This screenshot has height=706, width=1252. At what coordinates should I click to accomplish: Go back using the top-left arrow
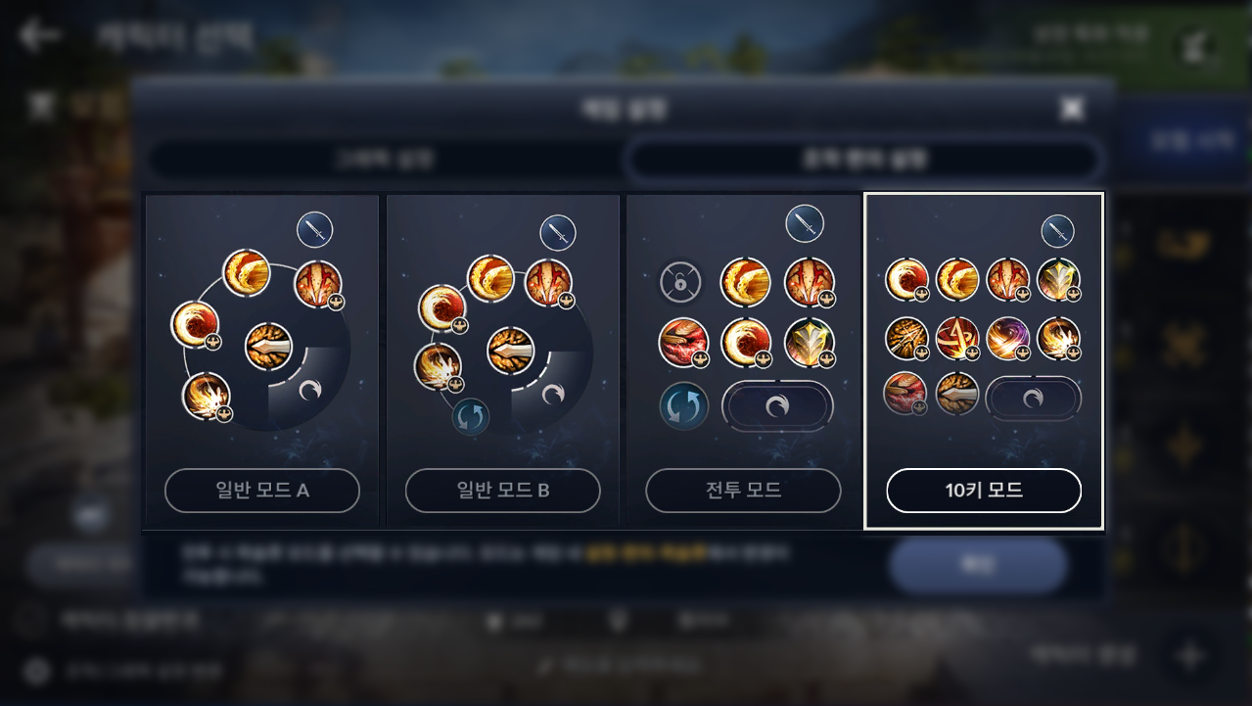(39, 36)
